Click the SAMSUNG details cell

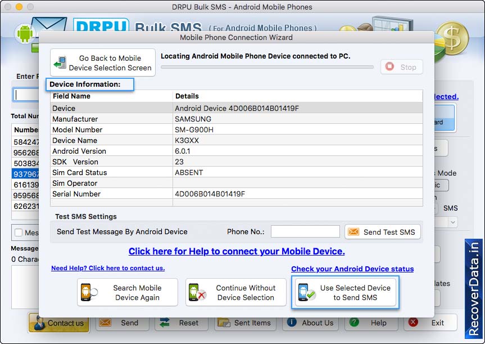(x=193, y=119)
